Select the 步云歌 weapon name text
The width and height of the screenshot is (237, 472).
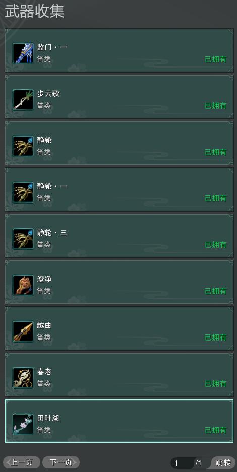48,94
